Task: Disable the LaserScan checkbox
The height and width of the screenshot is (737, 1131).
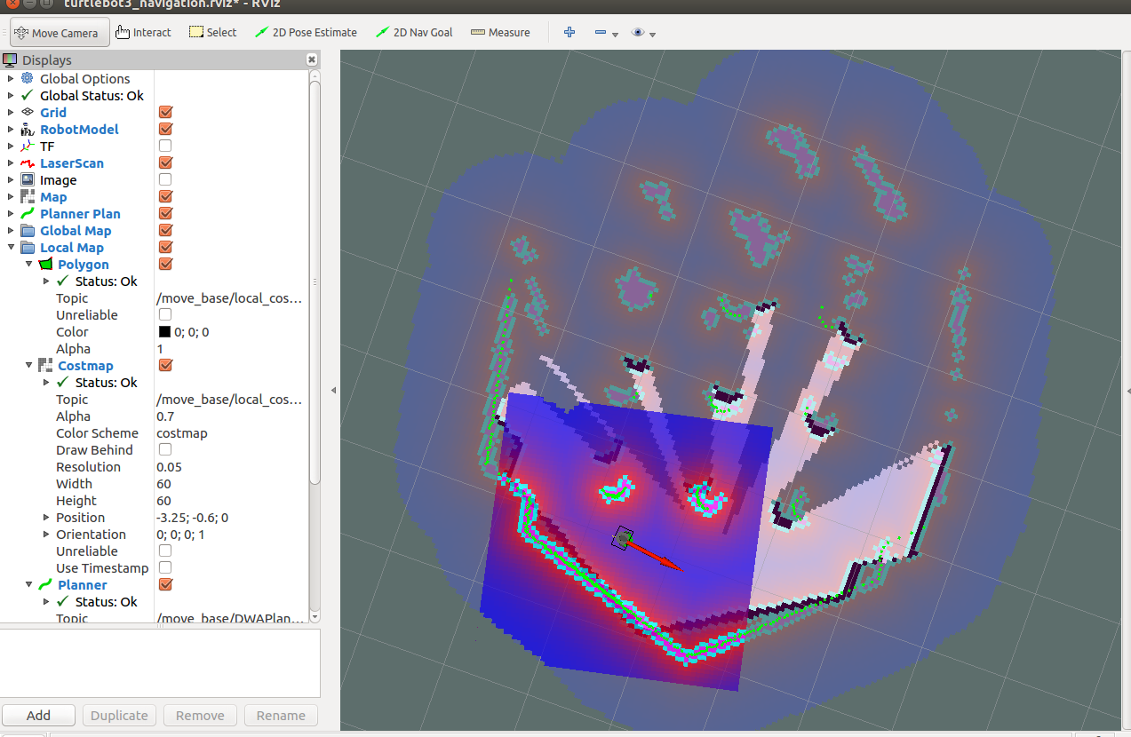Action: [165, 162]
